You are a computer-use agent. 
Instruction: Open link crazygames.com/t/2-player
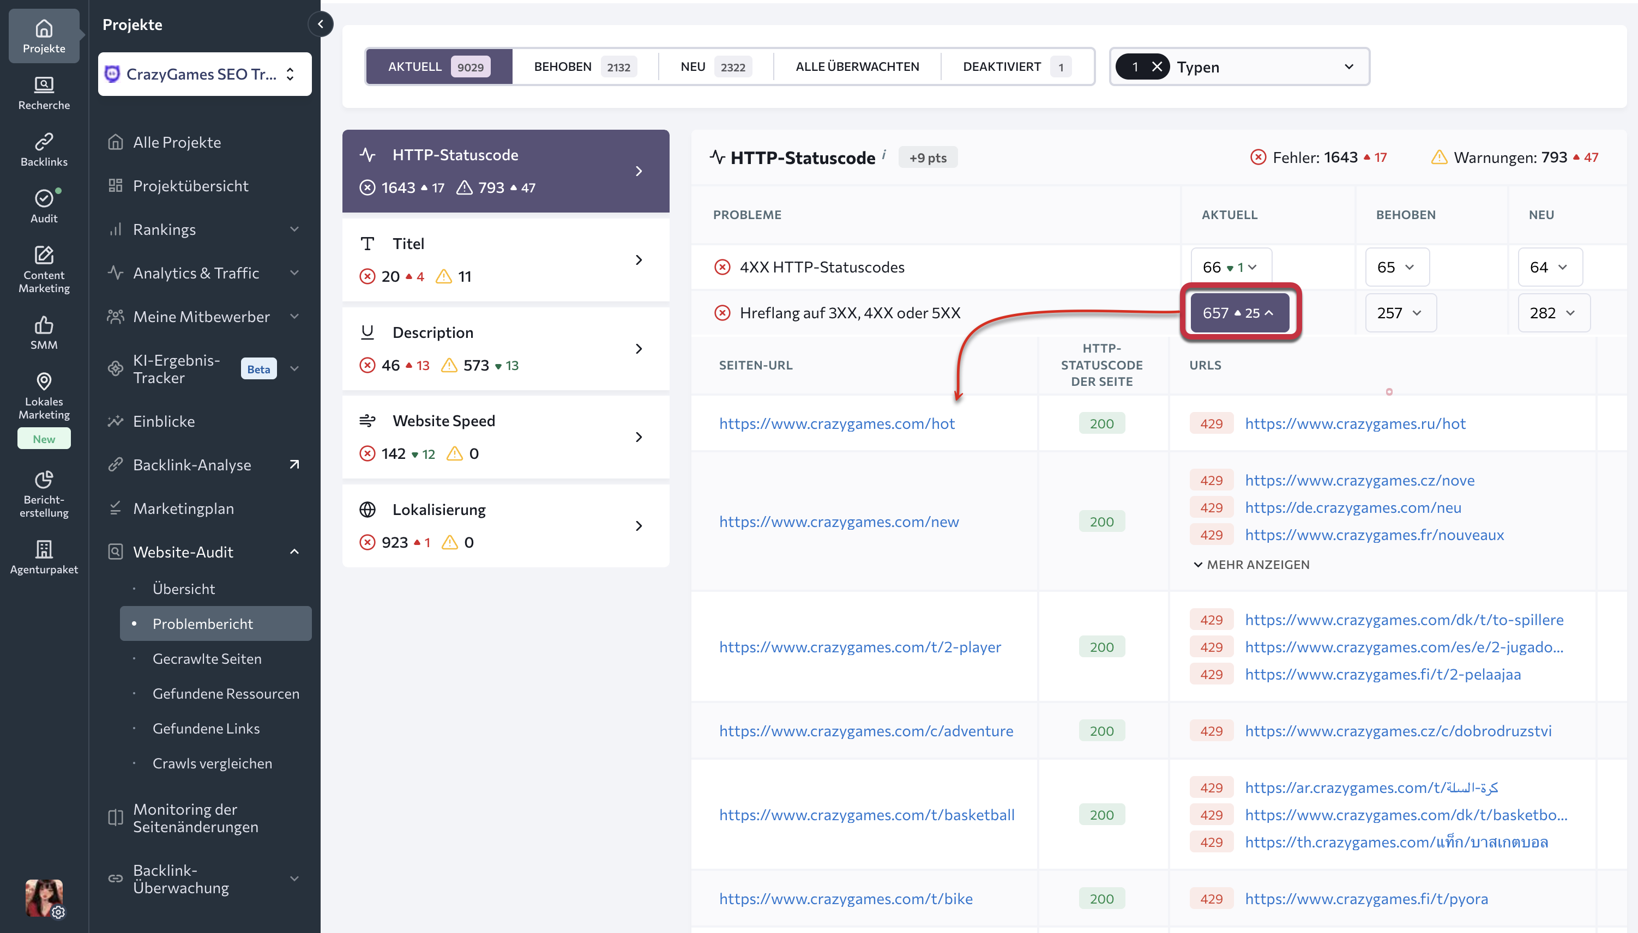[860, 647]
